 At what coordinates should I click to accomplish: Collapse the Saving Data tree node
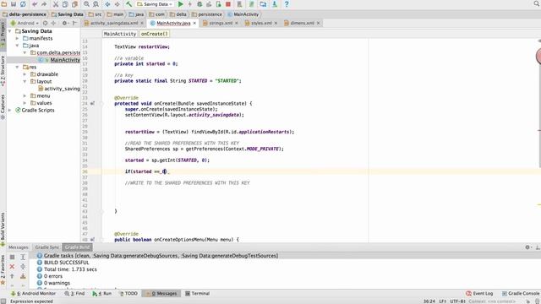[x=9, y=31]
